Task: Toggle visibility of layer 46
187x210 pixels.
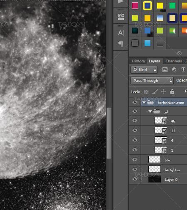Action: (x=135, y=121)
